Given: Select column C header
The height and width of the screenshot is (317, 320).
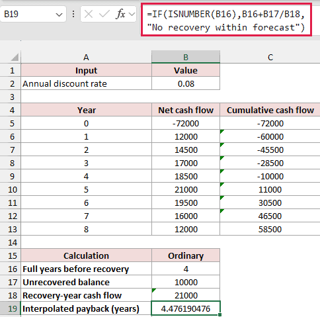Looking at the screenshot, I should tap(270, 58).
